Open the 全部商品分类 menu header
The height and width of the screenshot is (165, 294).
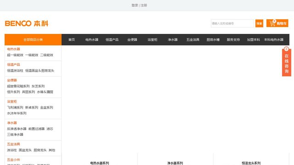[x=33, y=40]
